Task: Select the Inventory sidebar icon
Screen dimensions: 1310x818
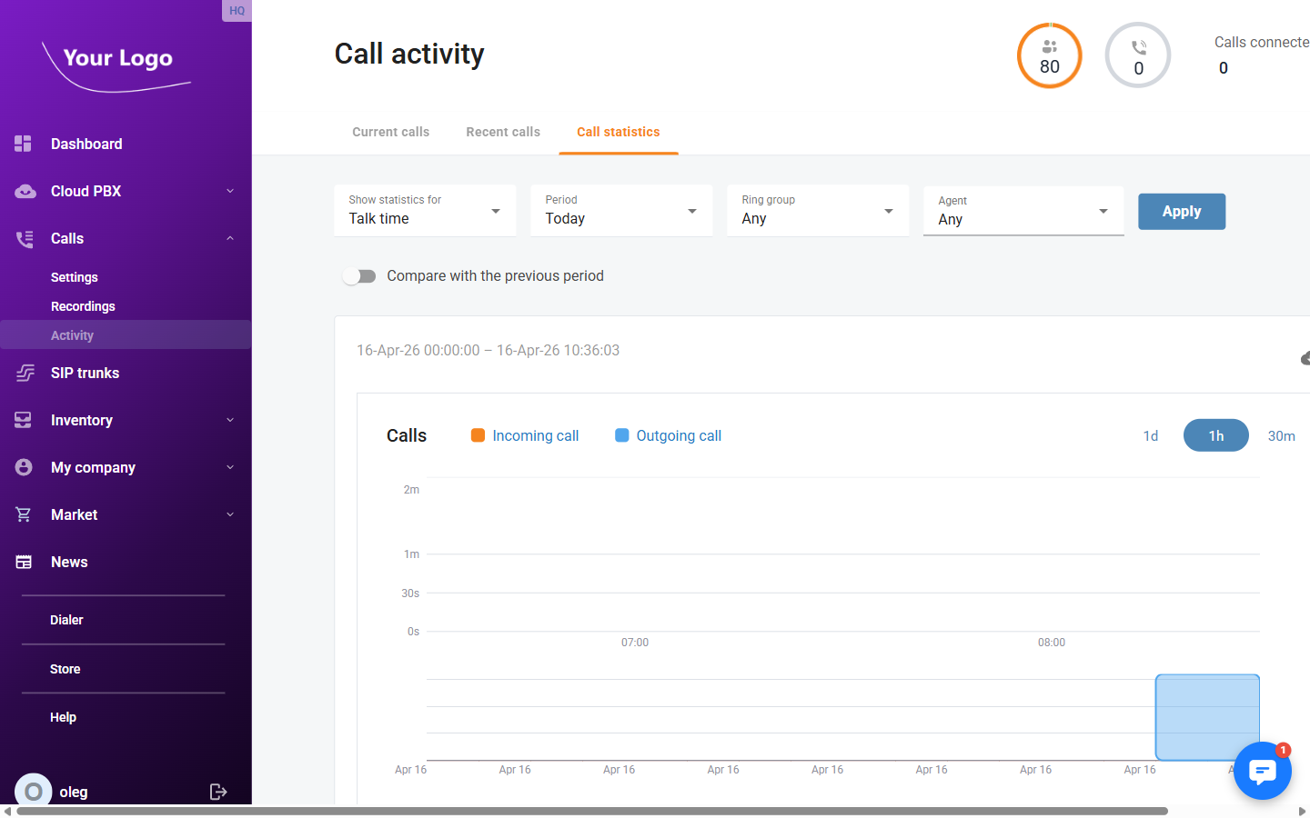Action: coord(23,420)
